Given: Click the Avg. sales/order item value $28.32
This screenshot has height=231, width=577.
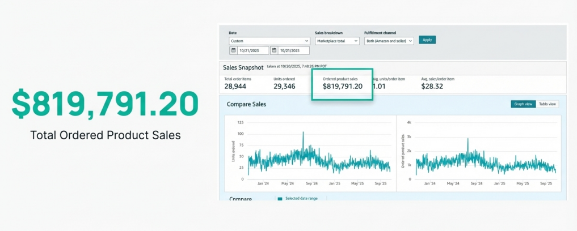Looking at the screenshot, I should click(x=433, y=86).
